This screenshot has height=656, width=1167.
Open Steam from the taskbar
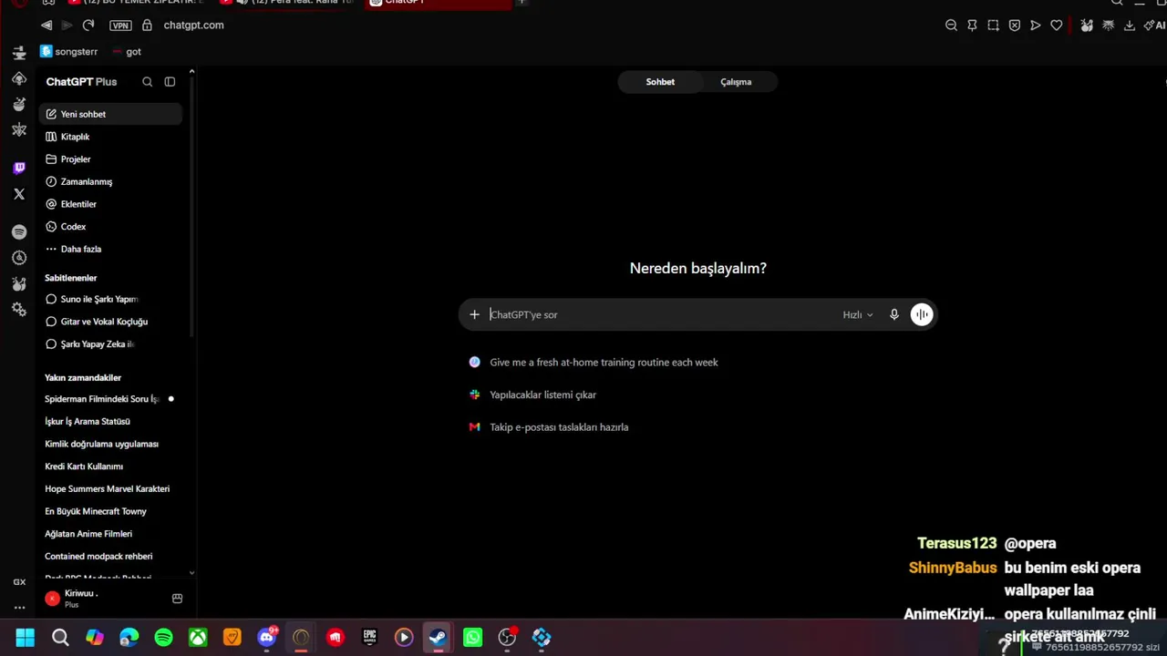pyautogui.click(x=439, y=638)
